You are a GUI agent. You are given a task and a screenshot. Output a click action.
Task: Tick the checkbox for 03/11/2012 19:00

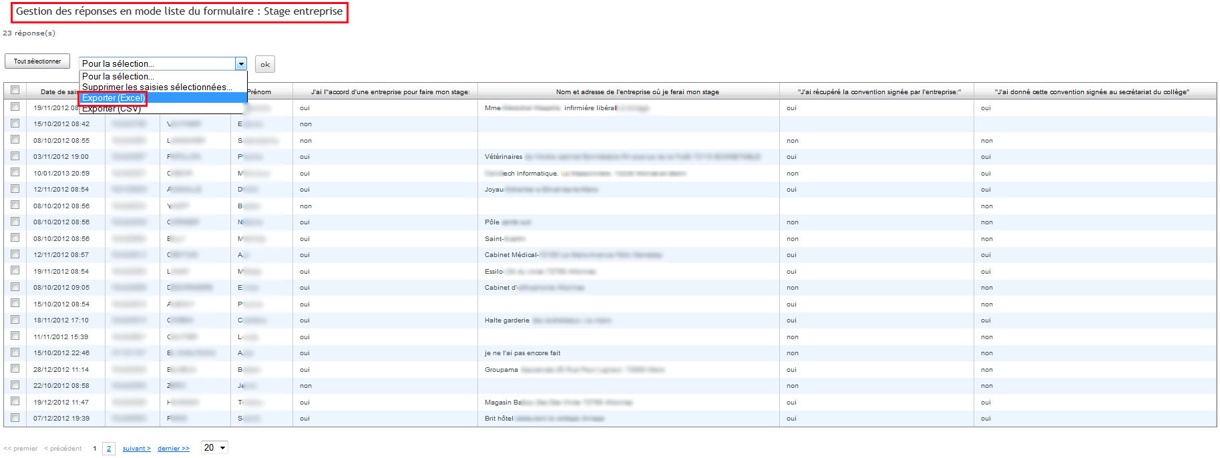click(15, 156)
